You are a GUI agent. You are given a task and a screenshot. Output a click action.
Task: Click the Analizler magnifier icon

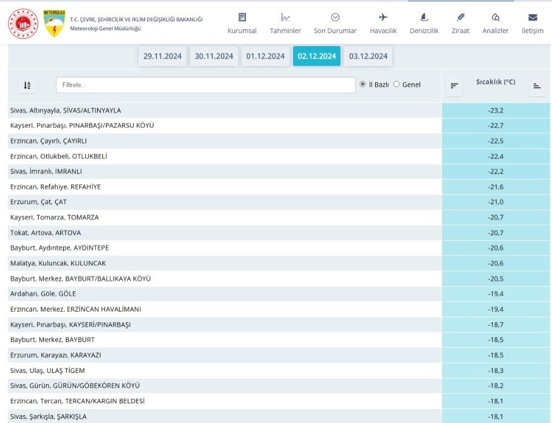tap(495, 17)
